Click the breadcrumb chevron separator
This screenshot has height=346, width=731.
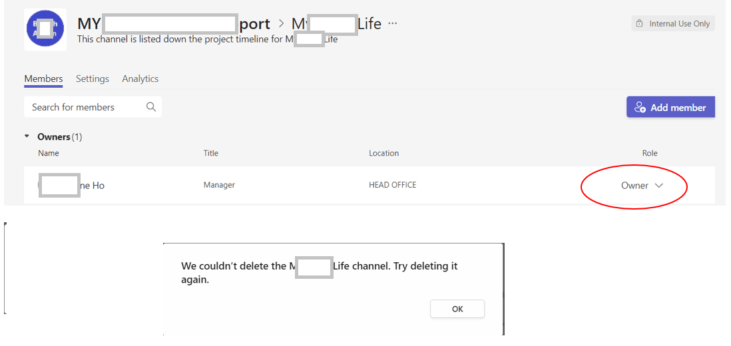(281, 24)
